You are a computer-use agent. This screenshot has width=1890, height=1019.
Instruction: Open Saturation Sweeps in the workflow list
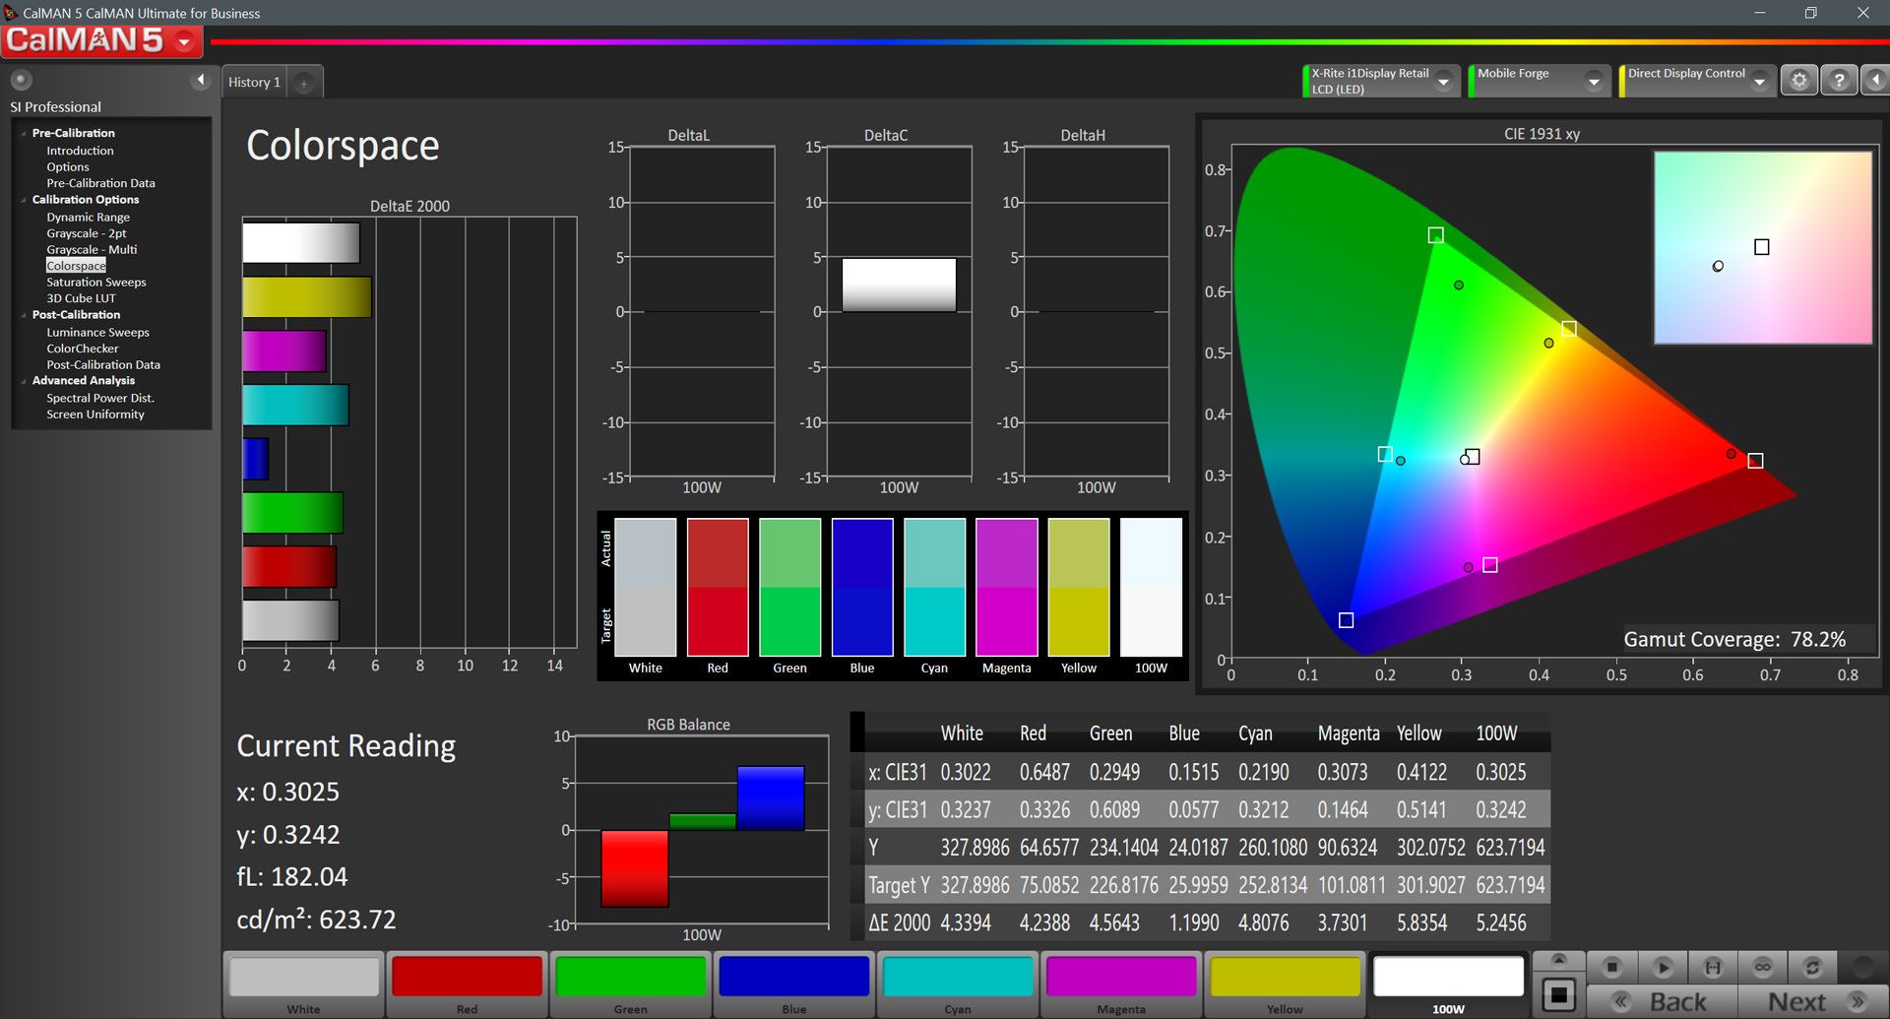(96, 283)
